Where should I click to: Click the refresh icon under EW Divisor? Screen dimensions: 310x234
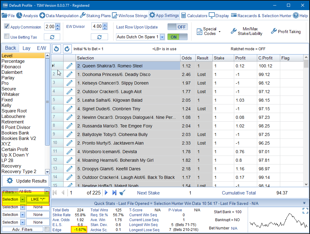coord(99,37)
